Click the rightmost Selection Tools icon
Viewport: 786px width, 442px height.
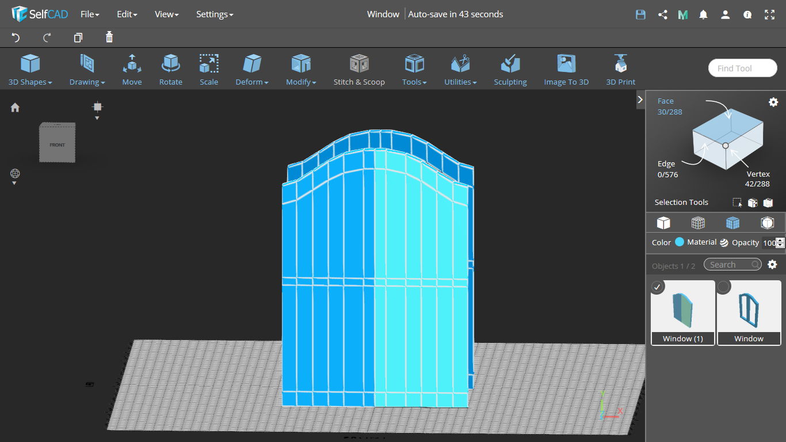point(768,203)
